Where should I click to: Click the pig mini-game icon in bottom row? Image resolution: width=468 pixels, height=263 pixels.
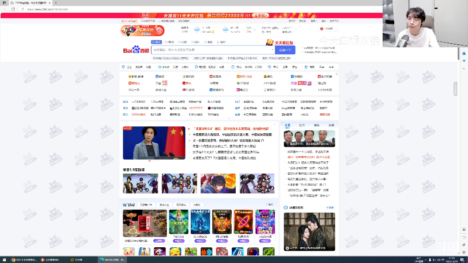(x=129, y=252)
